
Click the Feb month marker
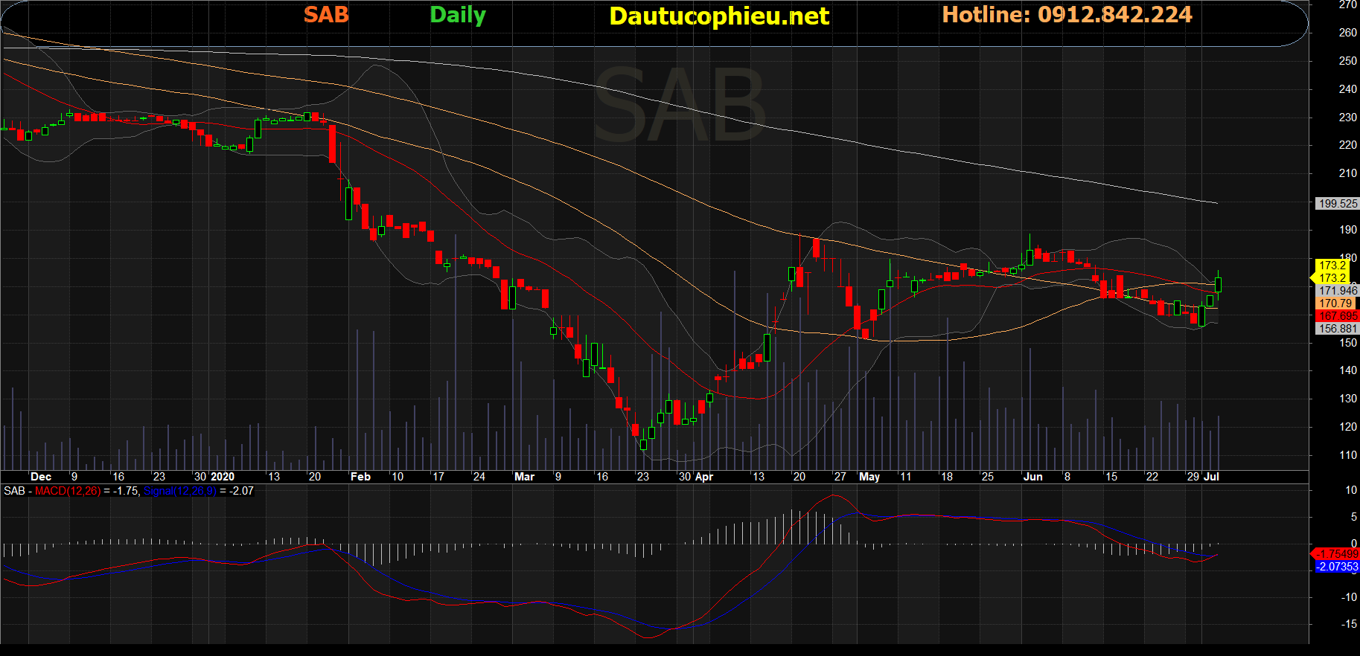[360, 477]
